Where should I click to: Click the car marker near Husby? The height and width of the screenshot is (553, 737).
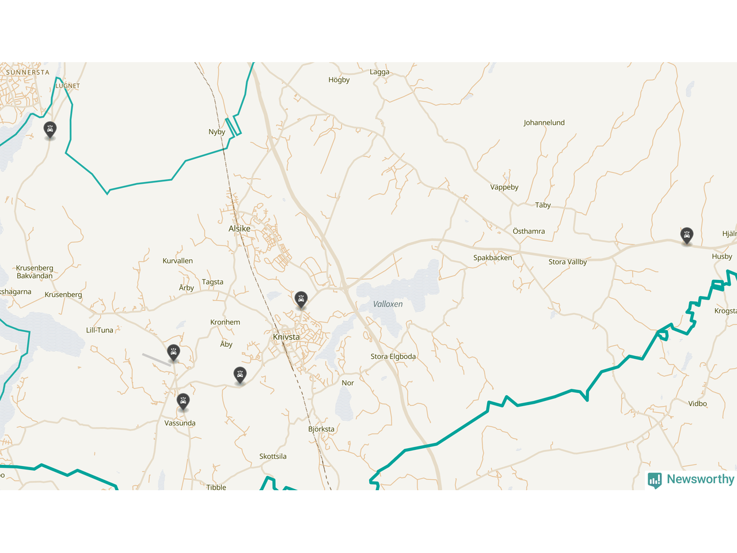686,236
